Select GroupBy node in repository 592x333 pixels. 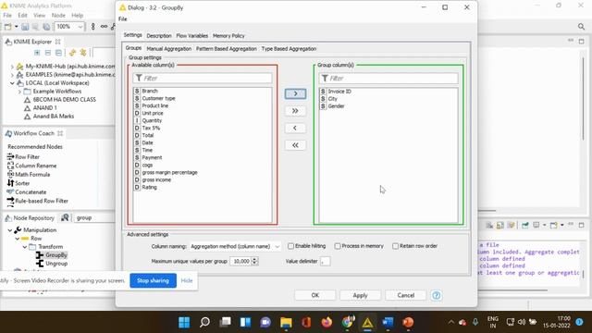55,255
